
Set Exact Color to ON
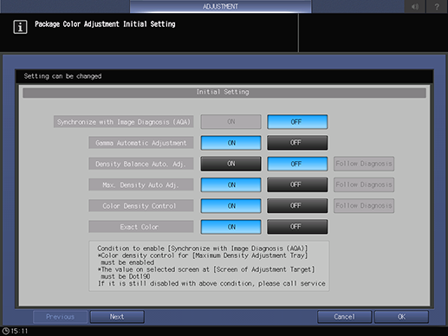(231, 227)
